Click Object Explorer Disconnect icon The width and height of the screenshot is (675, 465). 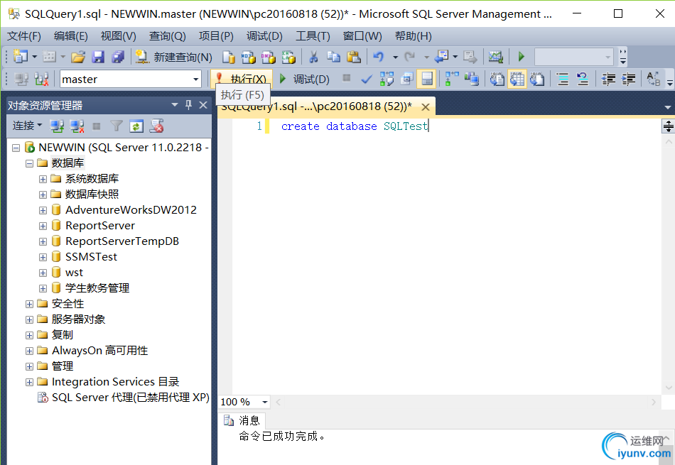pos(77,126)
